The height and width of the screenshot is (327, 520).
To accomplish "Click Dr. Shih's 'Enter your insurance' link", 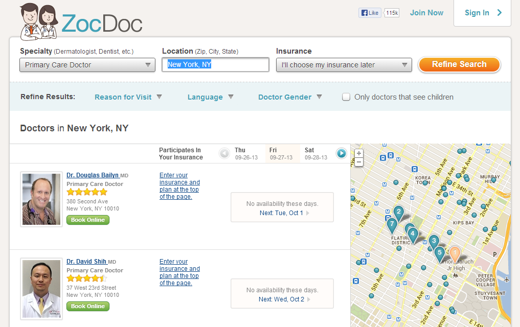I will 179,272.
